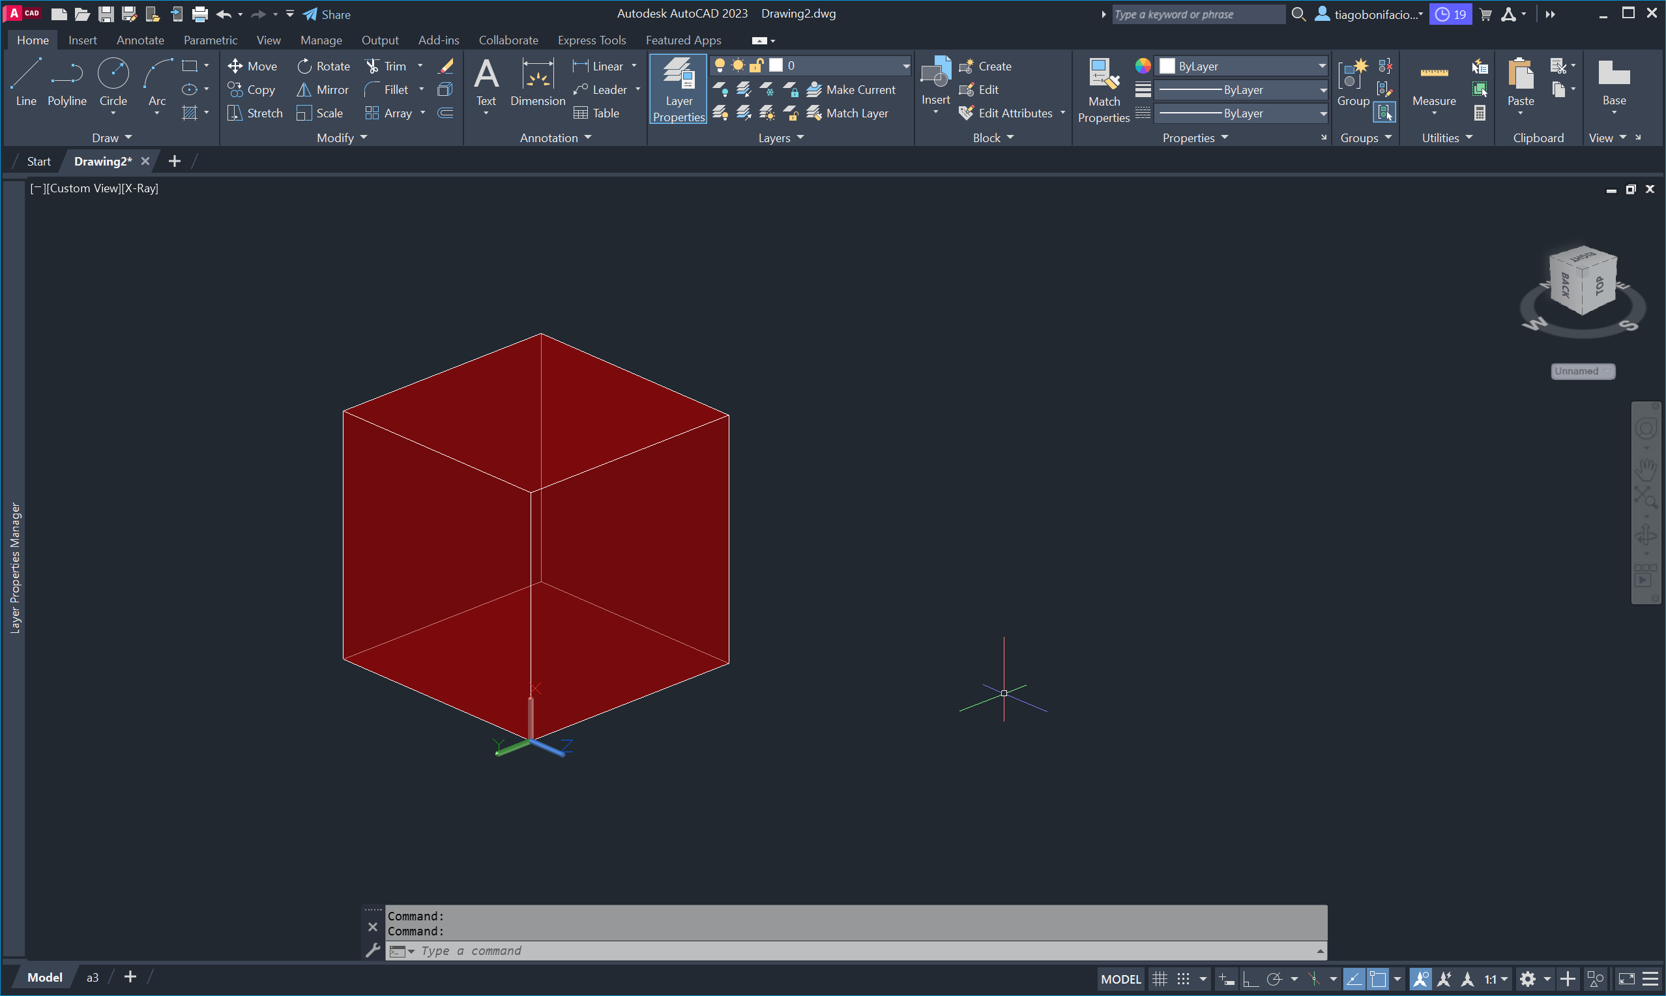This screenshot has height=996, width=1666.
Task: Toggle Ortho mode in status bar
Action: pyautogui.click(x=1250, y=979)
